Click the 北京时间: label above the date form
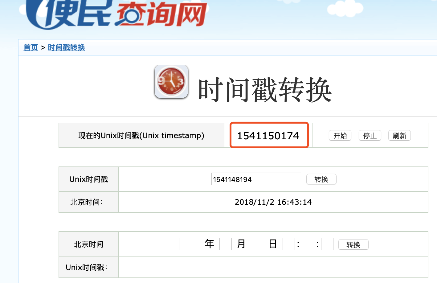Screen dimensions: 437x283 (87, 202)
